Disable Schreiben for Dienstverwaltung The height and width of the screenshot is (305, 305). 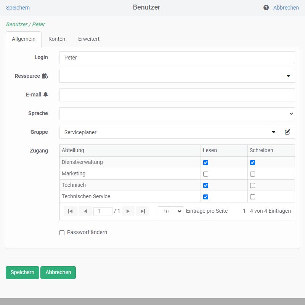(252, 162)
